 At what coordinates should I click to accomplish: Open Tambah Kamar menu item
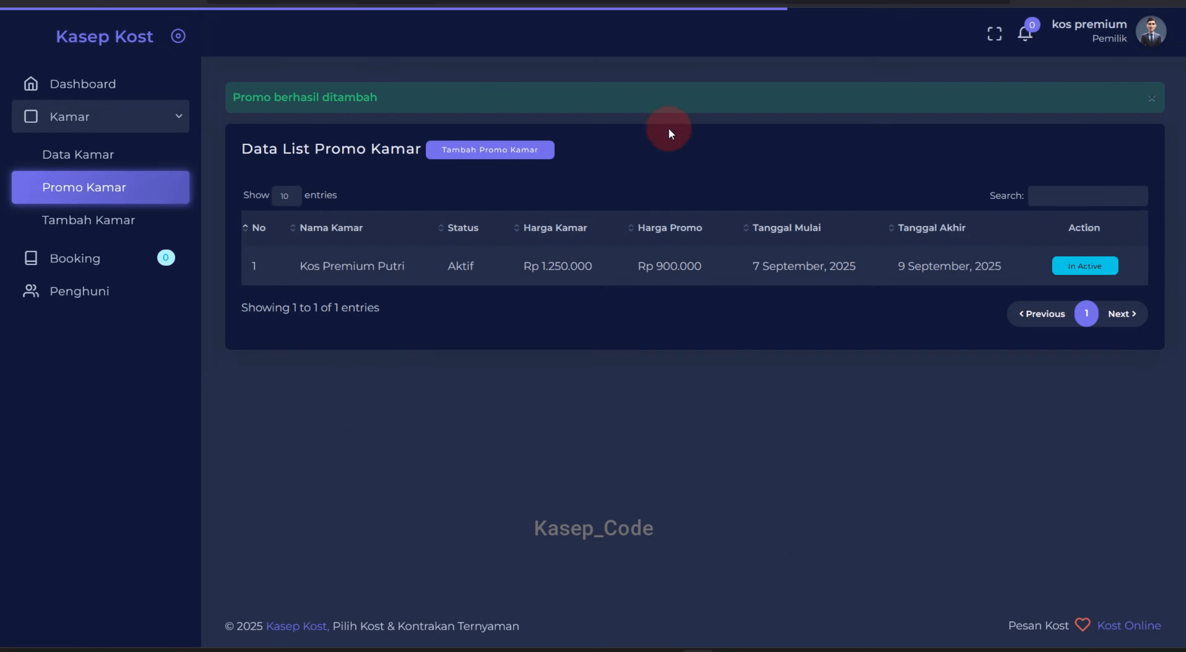88,220
